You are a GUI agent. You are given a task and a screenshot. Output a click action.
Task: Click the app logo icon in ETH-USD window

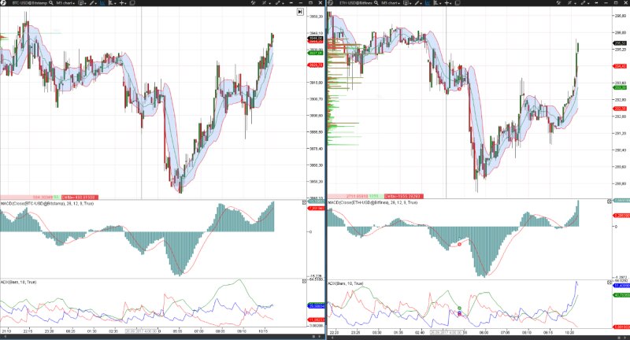point(330,3)
